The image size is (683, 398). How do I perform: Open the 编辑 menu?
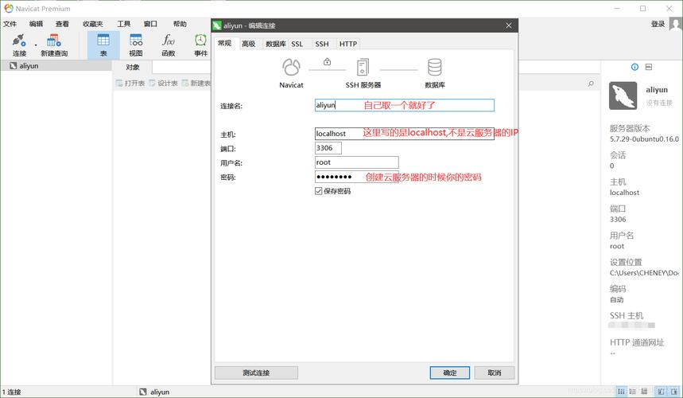36,24
